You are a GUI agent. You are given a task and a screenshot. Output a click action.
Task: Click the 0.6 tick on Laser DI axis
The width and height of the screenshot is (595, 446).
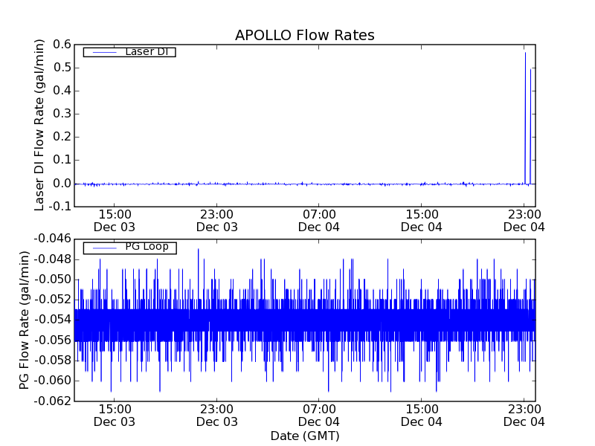coord(62,45)
